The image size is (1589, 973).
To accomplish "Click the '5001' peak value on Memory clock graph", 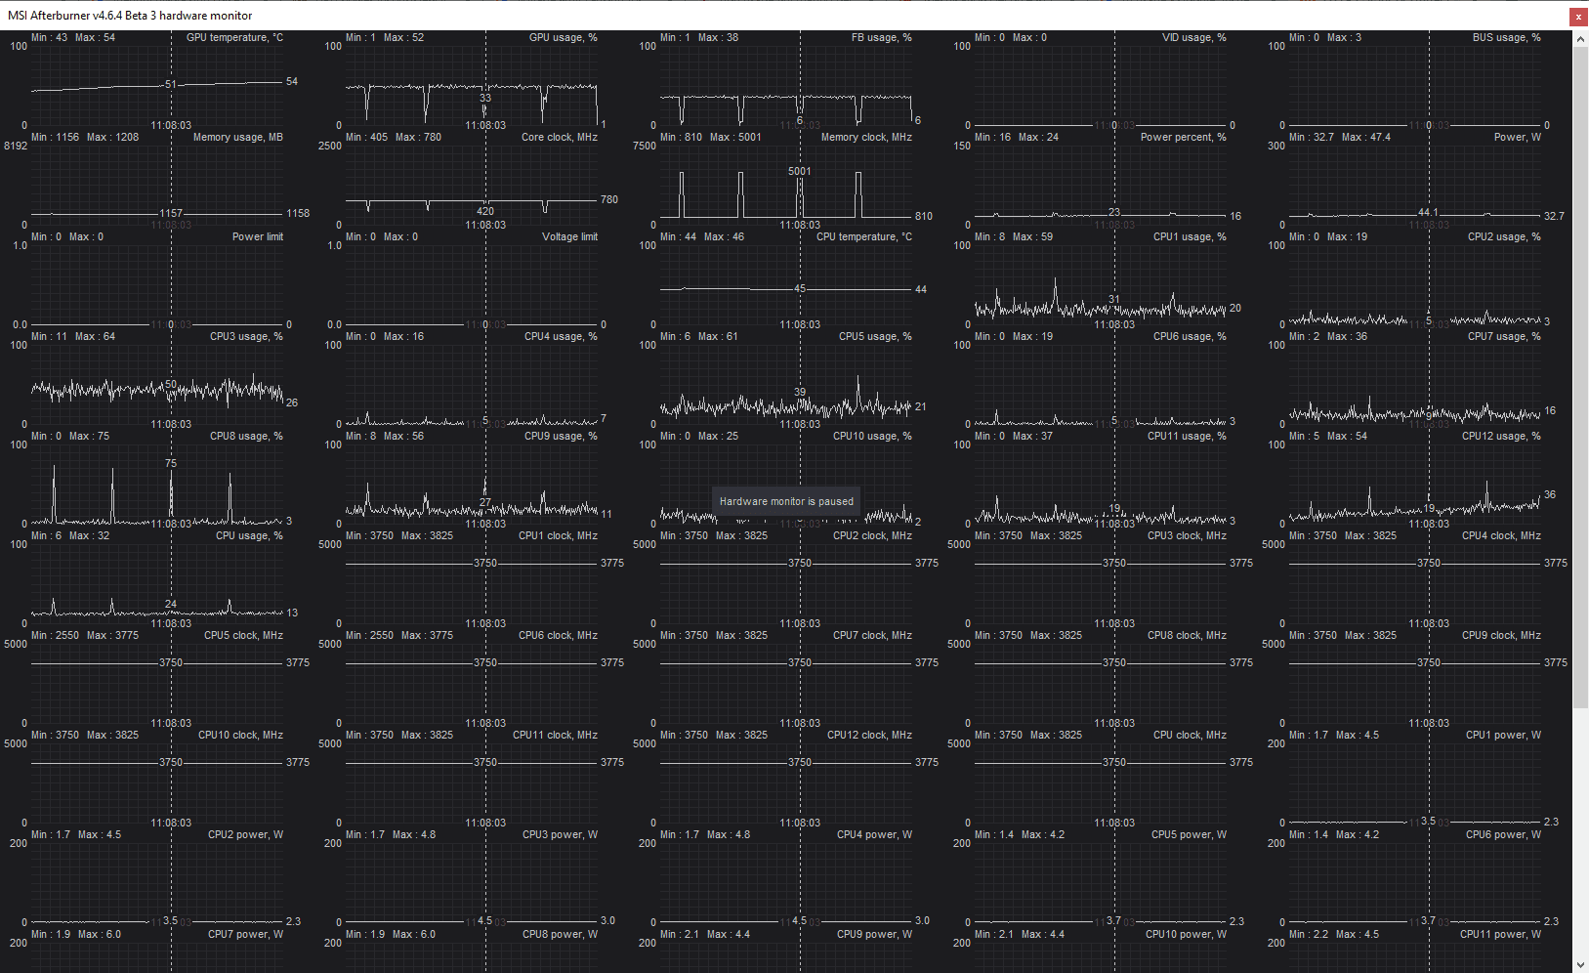I will click(799, 171).
